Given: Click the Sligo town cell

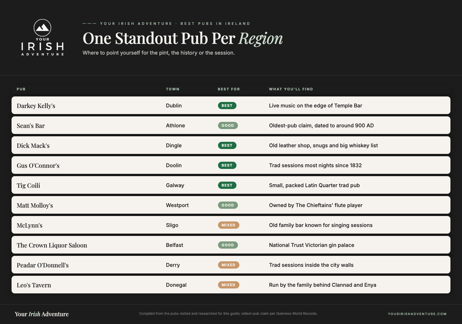Looking at the screenshot, I should pos(172,225).
